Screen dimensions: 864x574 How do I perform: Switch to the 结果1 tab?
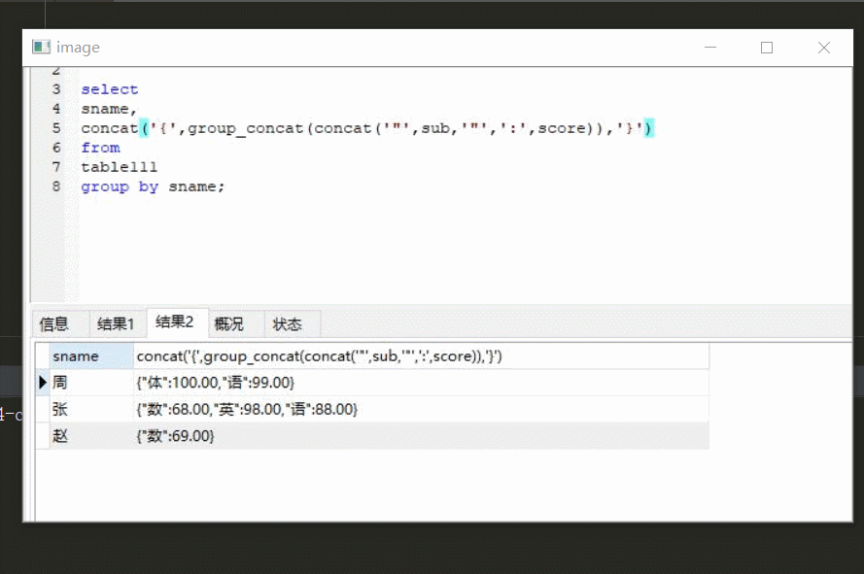117,324
